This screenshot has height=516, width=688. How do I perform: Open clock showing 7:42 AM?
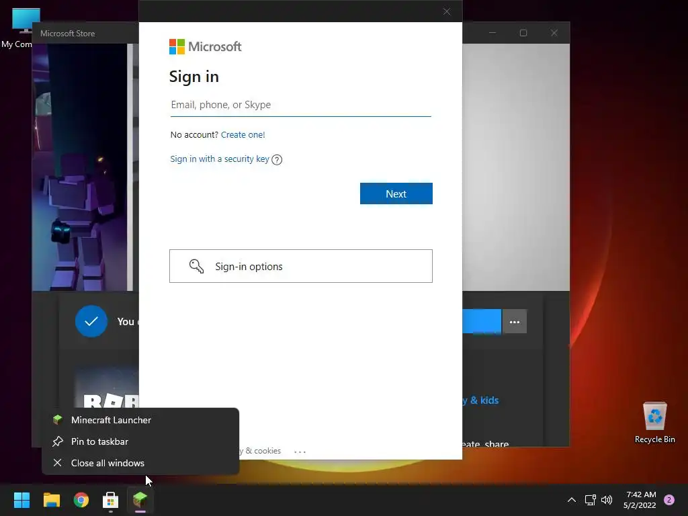(640, 500)
